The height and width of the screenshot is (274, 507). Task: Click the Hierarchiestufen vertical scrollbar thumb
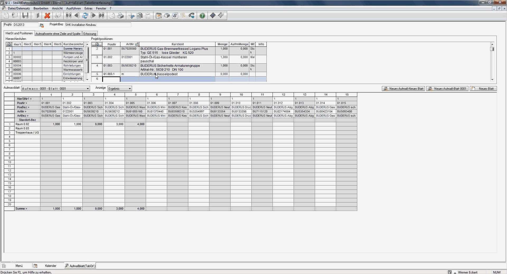point(87,60)
